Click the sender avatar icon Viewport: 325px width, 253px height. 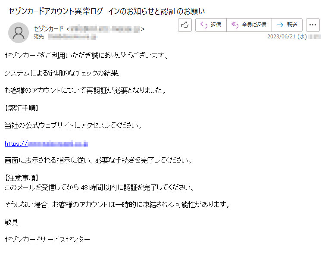[19, 33]
